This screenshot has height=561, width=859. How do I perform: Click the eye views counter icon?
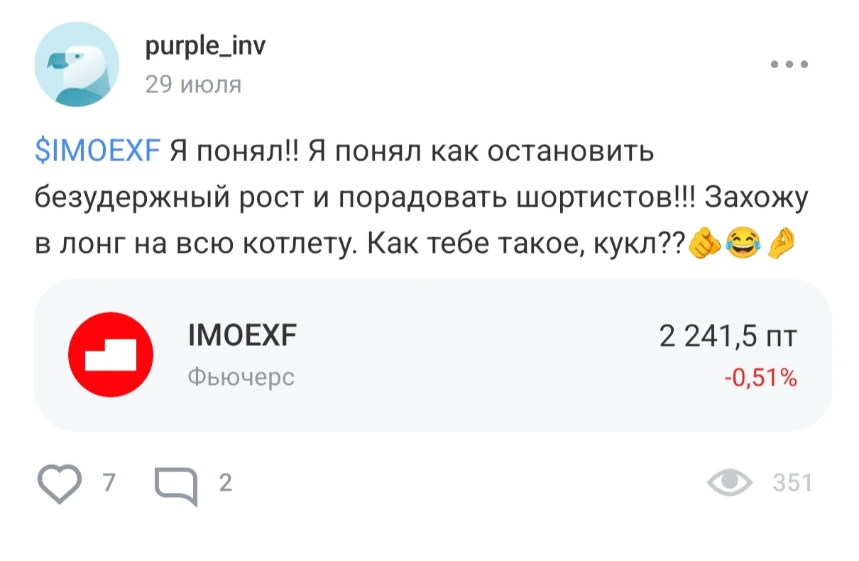(x=731, y=483)
